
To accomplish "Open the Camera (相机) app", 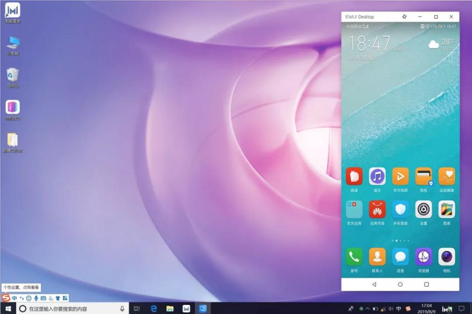I will [446, 256].
